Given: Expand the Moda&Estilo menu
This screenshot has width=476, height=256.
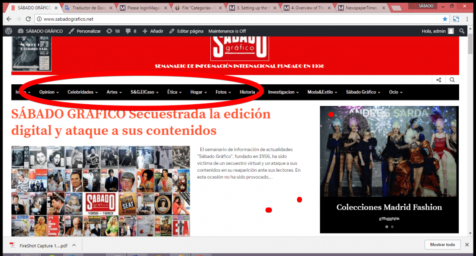Looking at the screenshot, I should (x=322, y=92).
